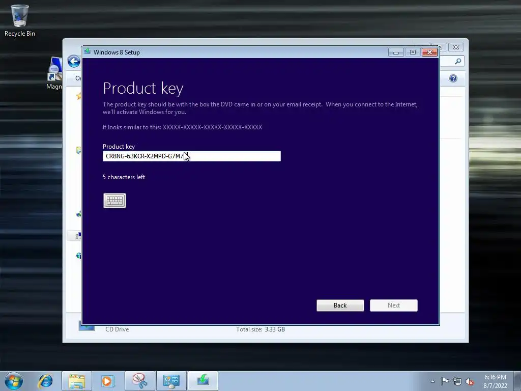
Task: Click the Product key input field
Action: tap(192, 156)
